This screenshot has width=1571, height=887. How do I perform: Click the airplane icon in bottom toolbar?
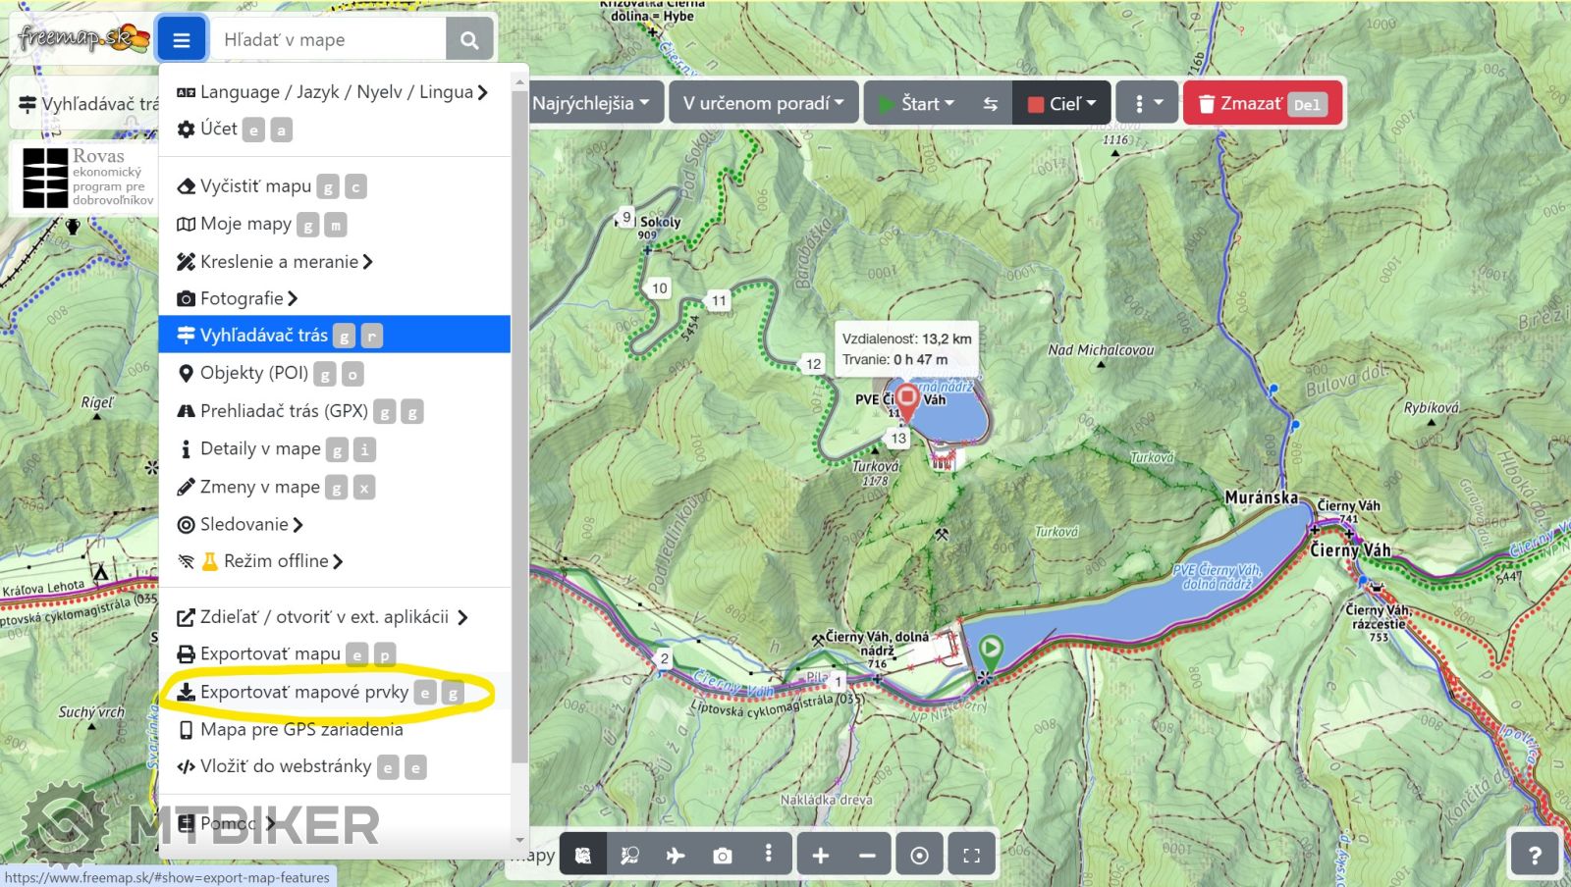coord(676,856)
